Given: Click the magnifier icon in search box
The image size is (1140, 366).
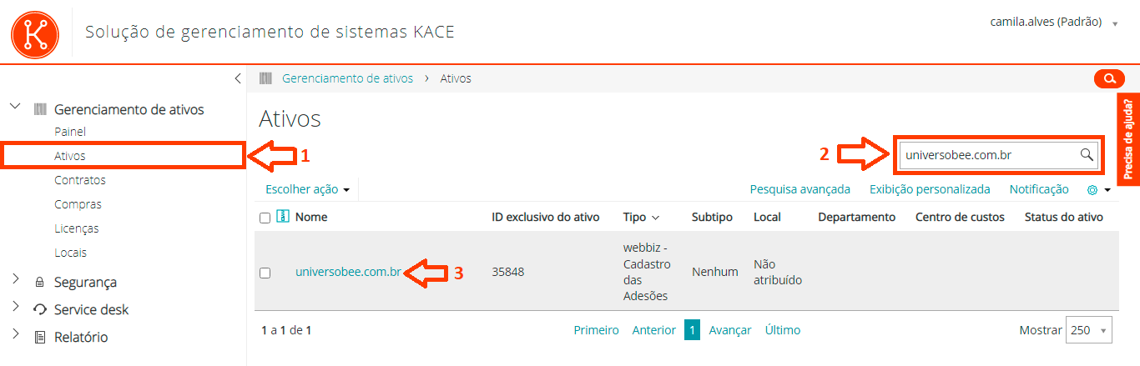Looking at the screenshot, I should coord(1087,154).
